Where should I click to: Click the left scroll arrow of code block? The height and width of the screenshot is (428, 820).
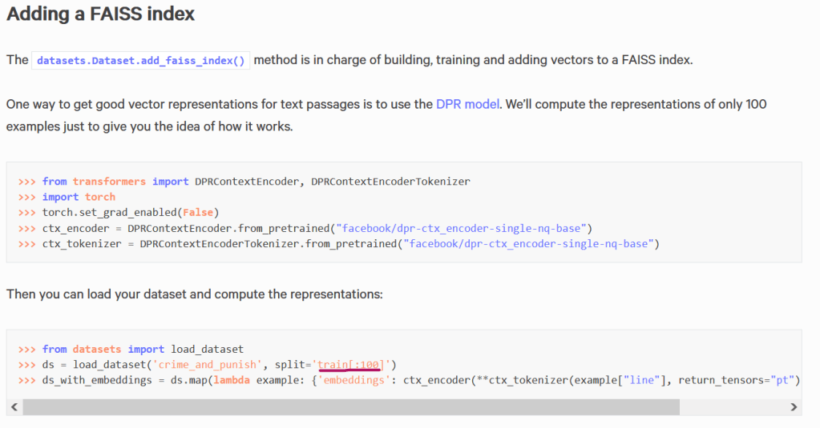pyautogui.click(x=14, y=407)
